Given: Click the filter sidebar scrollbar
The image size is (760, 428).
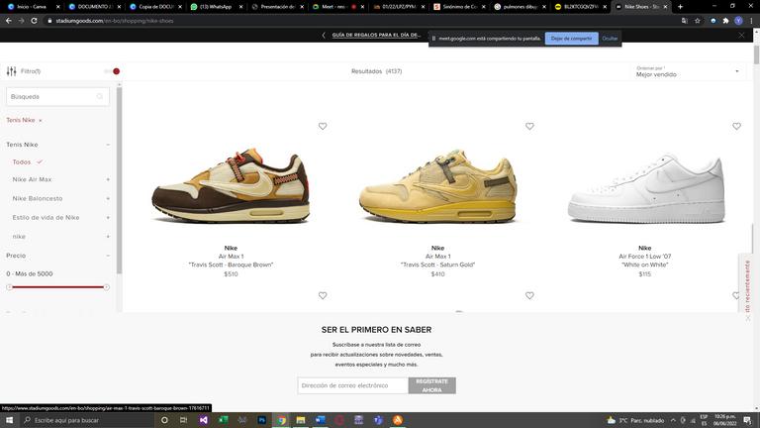Looking at the screenshot, I should coord(119,179).
